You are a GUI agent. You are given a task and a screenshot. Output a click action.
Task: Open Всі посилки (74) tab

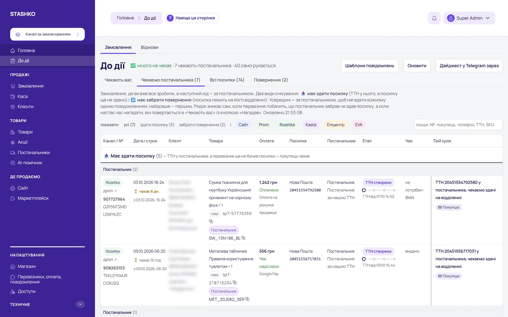tap(227, 80)
